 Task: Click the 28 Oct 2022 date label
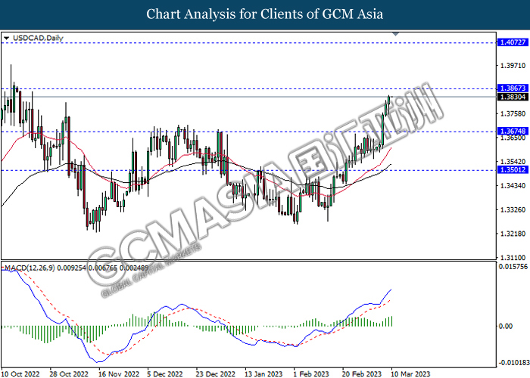[x=69, y=374]
